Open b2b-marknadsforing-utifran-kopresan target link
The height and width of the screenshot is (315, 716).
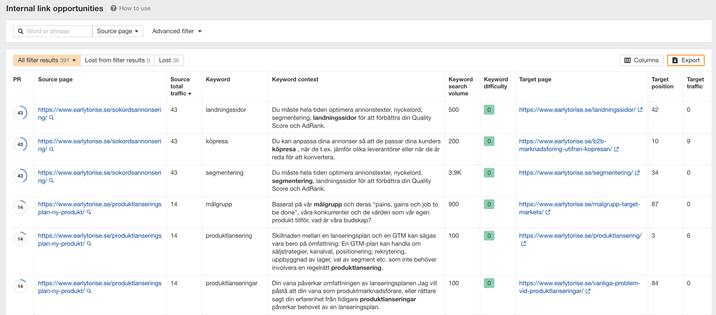[x=565, y=145]
